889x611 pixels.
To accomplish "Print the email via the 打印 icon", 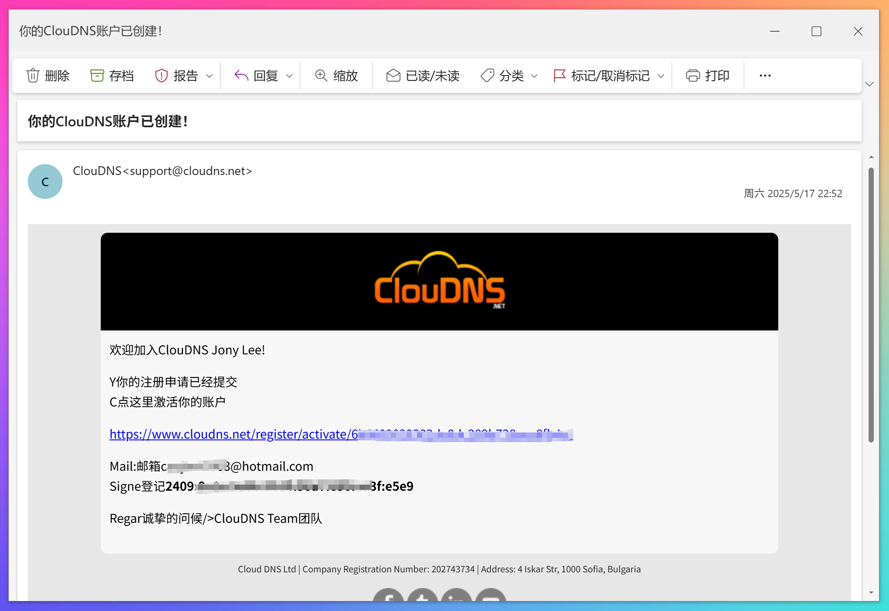I will (x=694, y=75).
